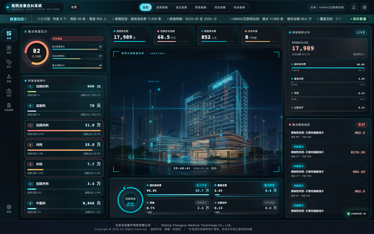Expand the 住院内科 department ranking row
The height and width of the screenshot is (234, 374).
(x=64, y=129)
